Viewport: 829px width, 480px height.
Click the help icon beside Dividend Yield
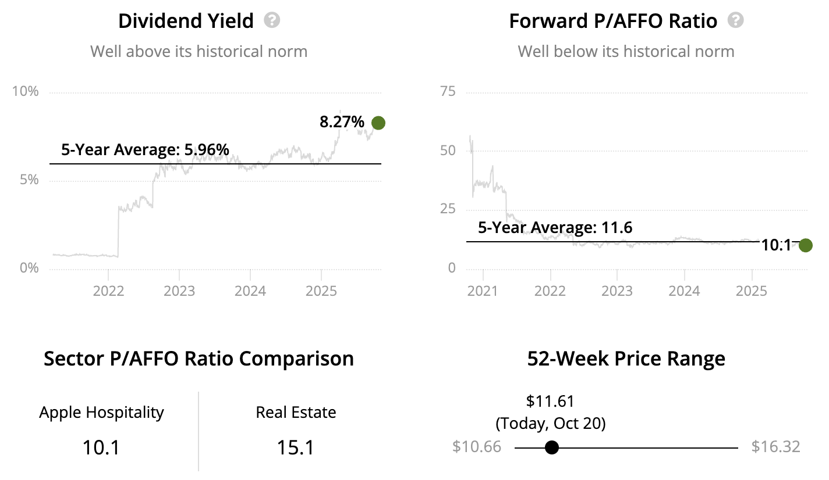click(x=272, y=21)
